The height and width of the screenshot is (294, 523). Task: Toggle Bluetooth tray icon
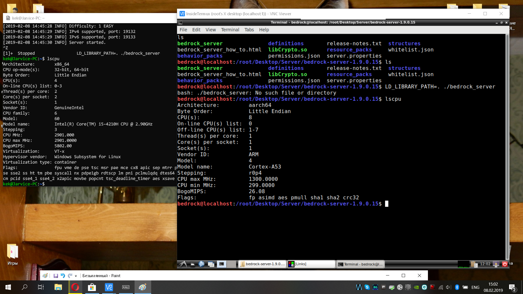tap(457, 287)
